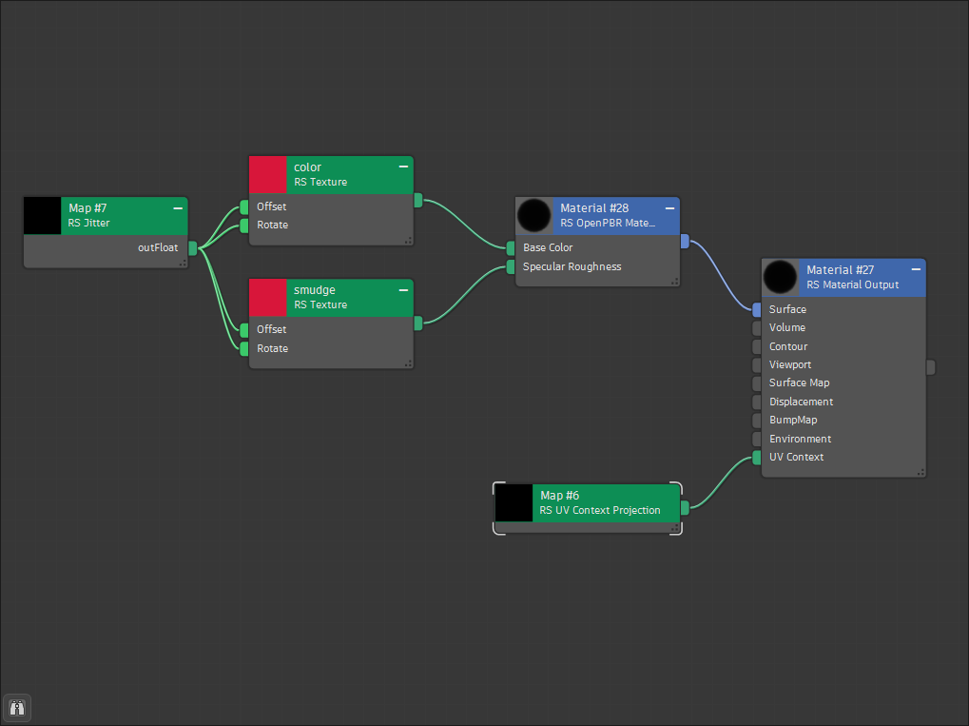Screen dimensions: 969x726
Task: Click the Specular Roughness input socket
Action: 511,266
